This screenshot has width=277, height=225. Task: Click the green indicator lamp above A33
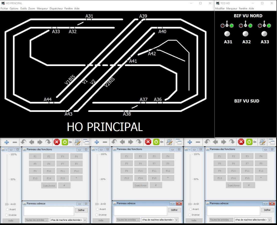[269, 25]
